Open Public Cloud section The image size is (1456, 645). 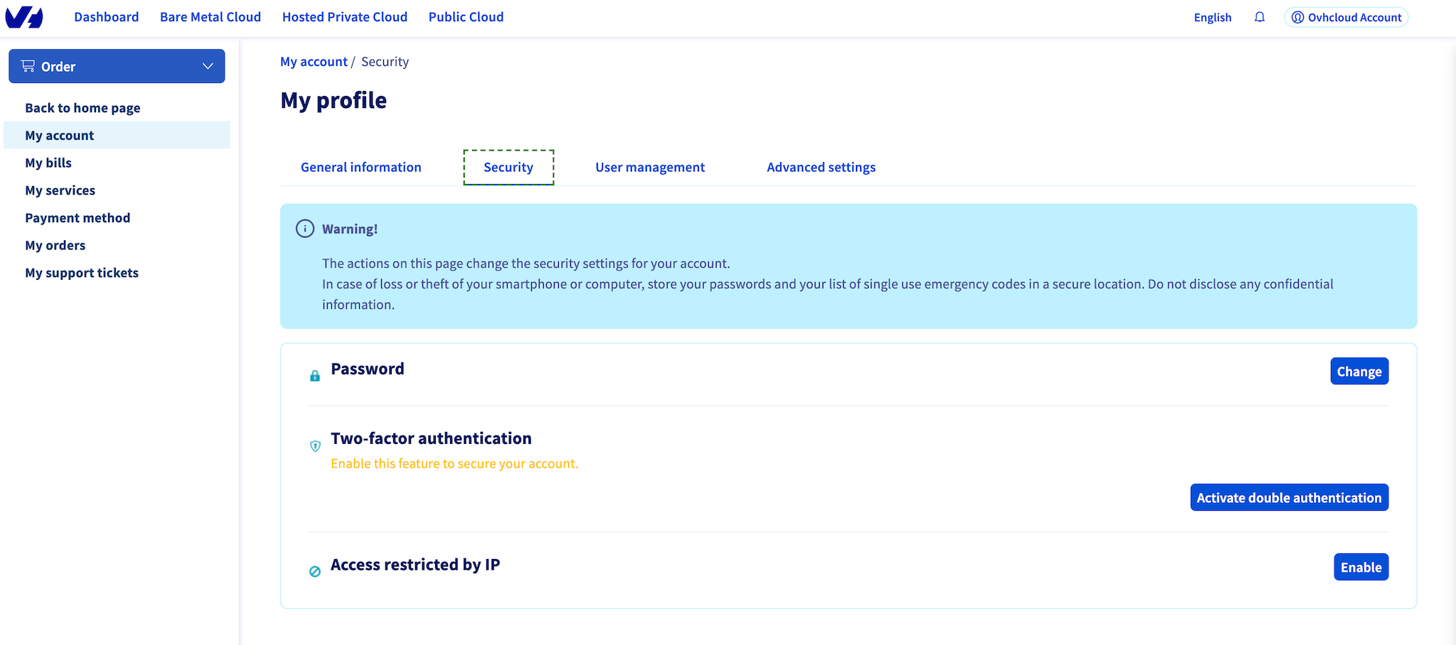click(x=466, y=17)
